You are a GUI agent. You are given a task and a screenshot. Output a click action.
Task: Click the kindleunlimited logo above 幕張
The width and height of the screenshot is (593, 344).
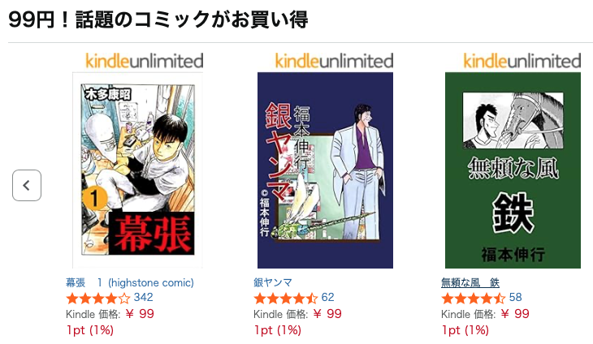pyautogui.click(x=145, y=61)
